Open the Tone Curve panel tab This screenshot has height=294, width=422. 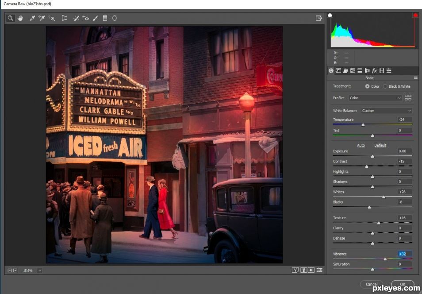click(x=338, y=70)
